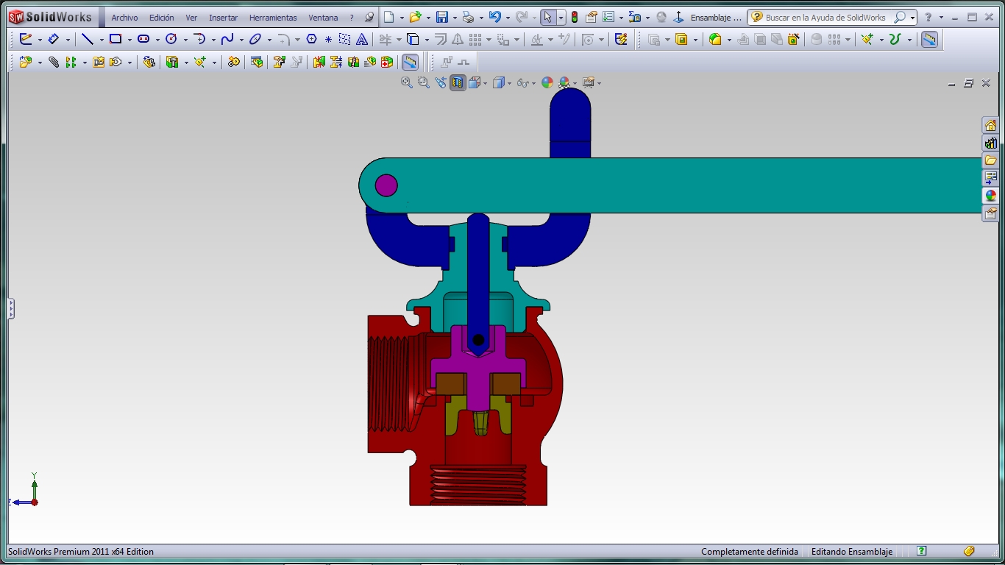This screenshot has width=1005, height=565.
Task: Toggle the menu bar pin icon
Action: [x=369, y=17]
